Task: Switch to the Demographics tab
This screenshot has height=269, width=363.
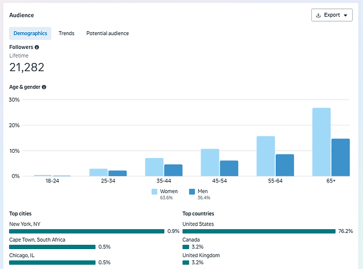Action: coord(30,33)
